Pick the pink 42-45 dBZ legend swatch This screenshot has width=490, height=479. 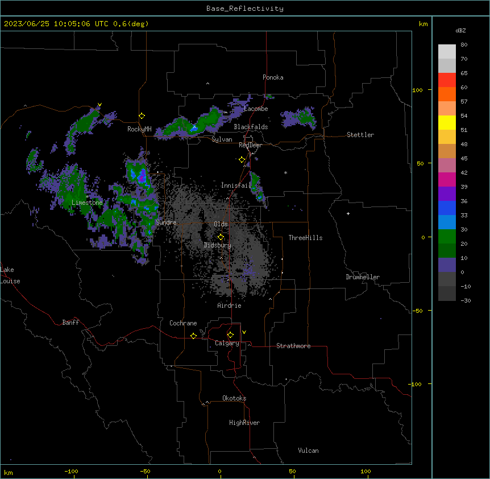coord(447,166)
